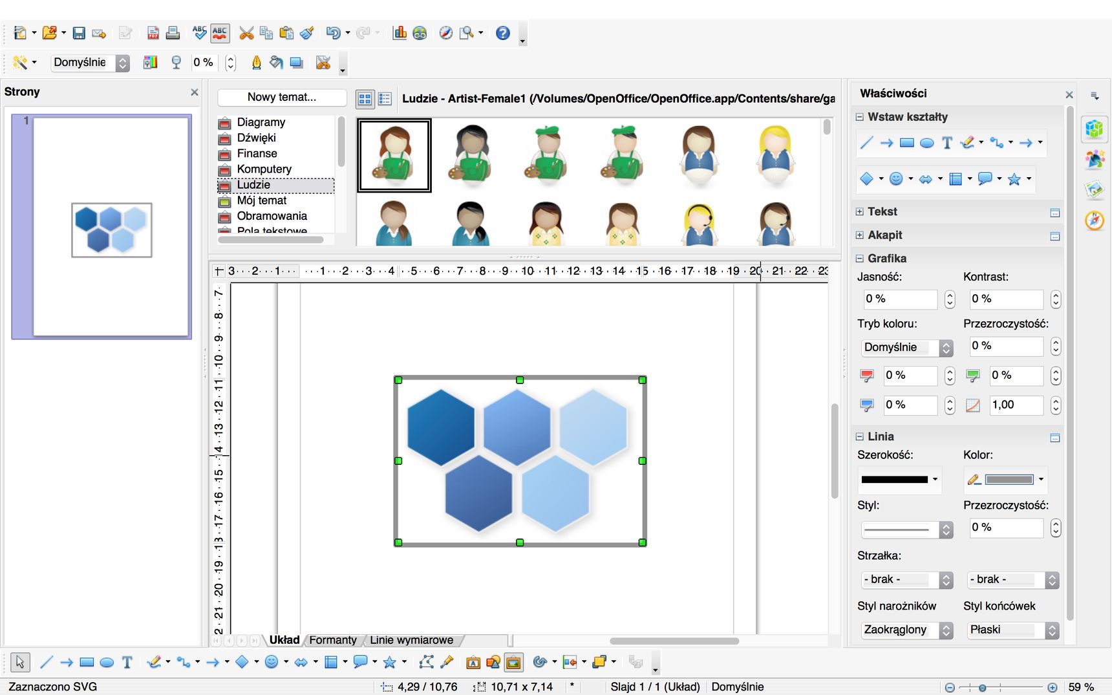
Task: Expand the Tekst section
Action: [x=860, y=211]
